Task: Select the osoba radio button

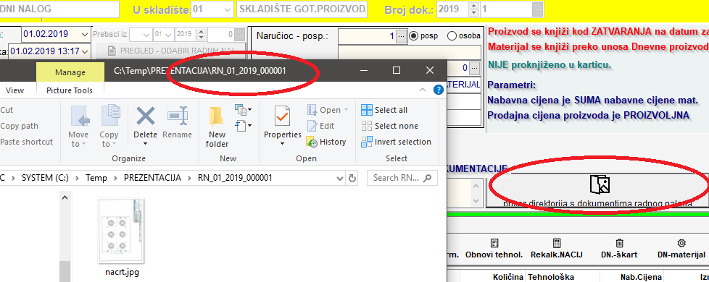Action: point(451,36)
